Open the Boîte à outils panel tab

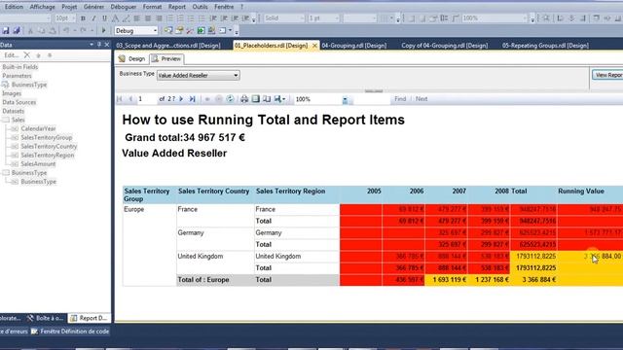point(46,318)
